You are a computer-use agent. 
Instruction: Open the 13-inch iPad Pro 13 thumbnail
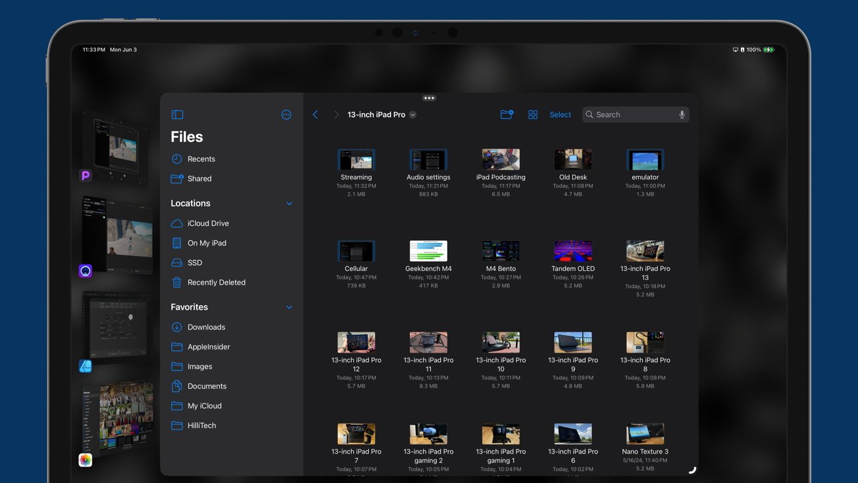point(645,251)
